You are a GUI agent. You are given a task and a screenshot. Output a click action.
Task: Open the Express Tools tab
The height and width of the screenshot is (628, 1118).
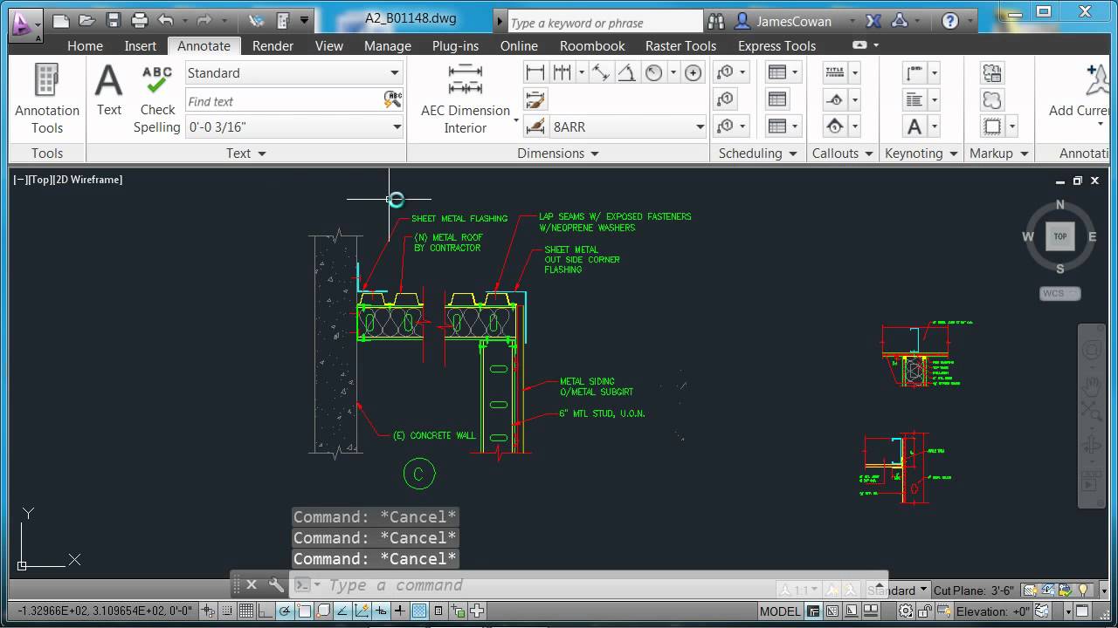click(x=776, y=46)
